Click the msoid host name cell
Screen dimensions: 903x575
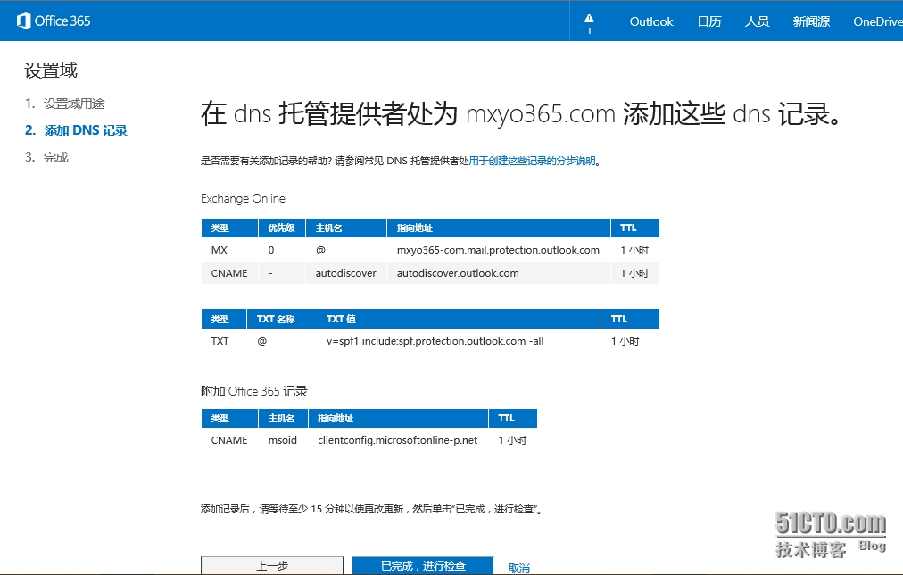point(282,440)
